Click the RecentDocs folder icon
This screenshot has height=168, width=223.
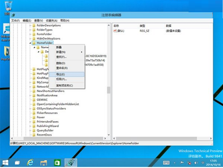click(34, 135)
